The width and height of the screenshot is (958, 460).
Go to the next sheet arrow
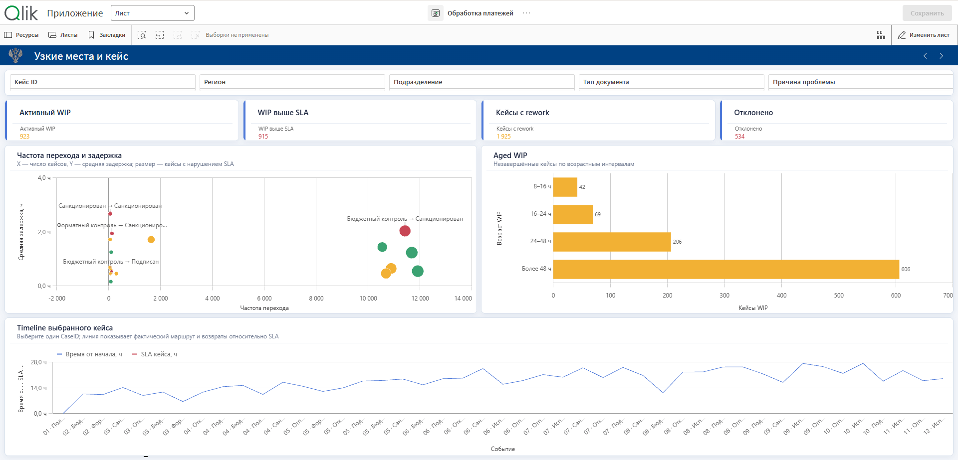pos(942,56)
